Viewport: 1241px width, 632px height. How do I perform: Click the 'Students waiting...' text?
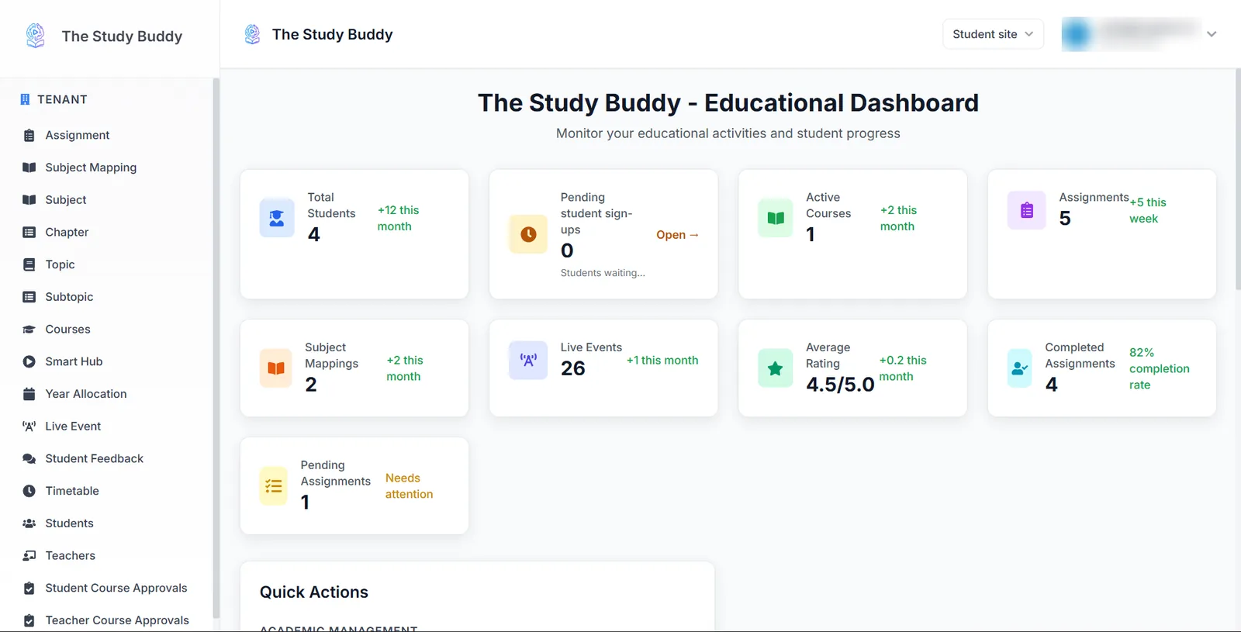603,273
